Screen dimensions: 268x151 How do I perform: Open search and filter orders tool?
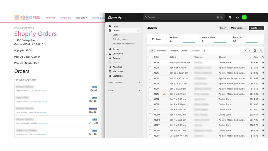[248, 51]
